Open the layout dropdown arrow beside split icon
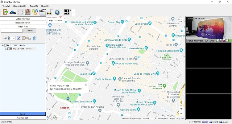 73,12
